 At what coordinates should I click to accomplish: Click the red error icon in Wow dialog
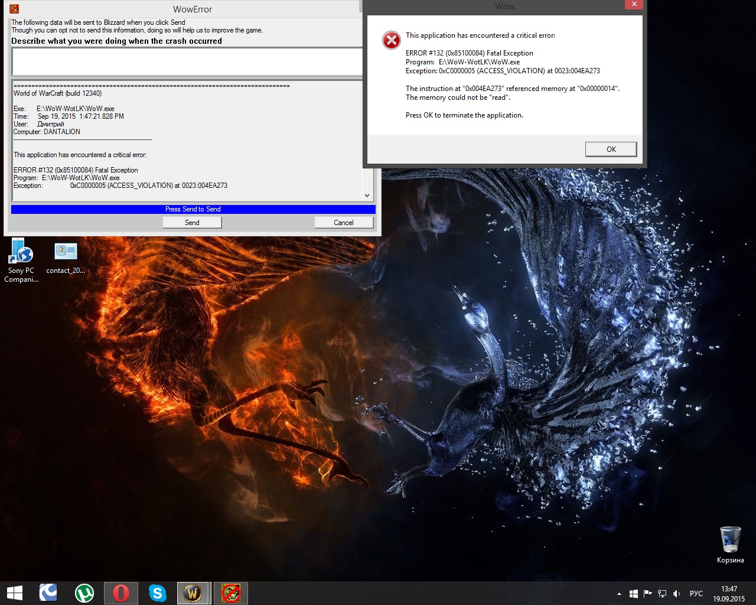pos(391,40)
